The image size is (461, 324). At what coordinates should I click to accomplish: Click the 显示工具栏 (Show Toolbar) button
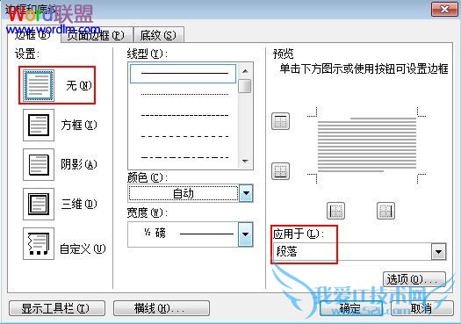[x=57, y=308]
